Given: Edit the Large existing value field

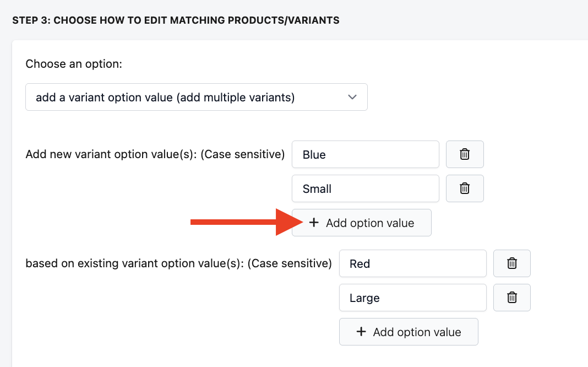Looking at the screenshot, I should click(x=413, y=298).
